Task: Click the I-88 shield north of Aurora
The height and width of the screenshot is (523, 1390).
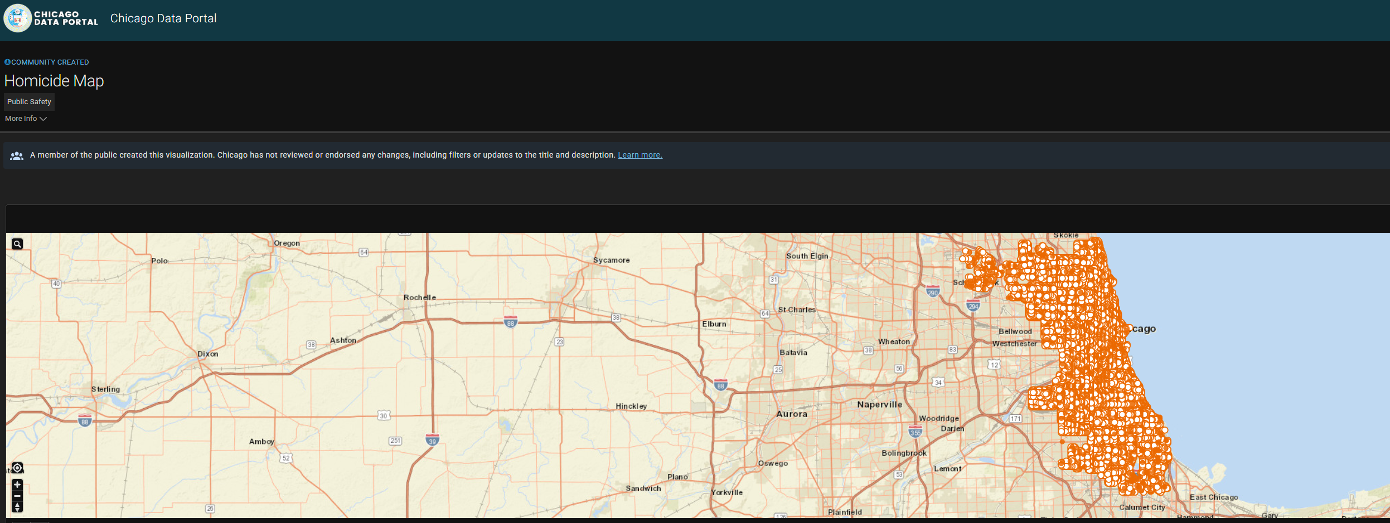Action: click(721, 384)
